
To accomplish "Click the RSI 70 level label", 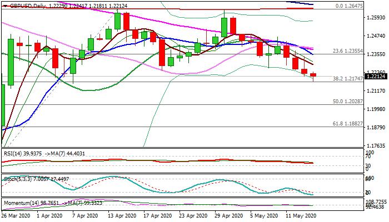I will (x=368, y=157).
